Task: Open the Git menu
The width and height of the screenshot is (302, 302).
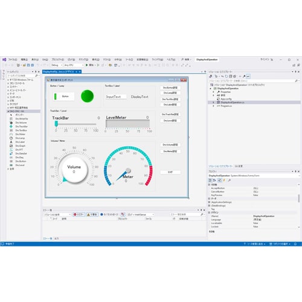Action: click(45, 60)
